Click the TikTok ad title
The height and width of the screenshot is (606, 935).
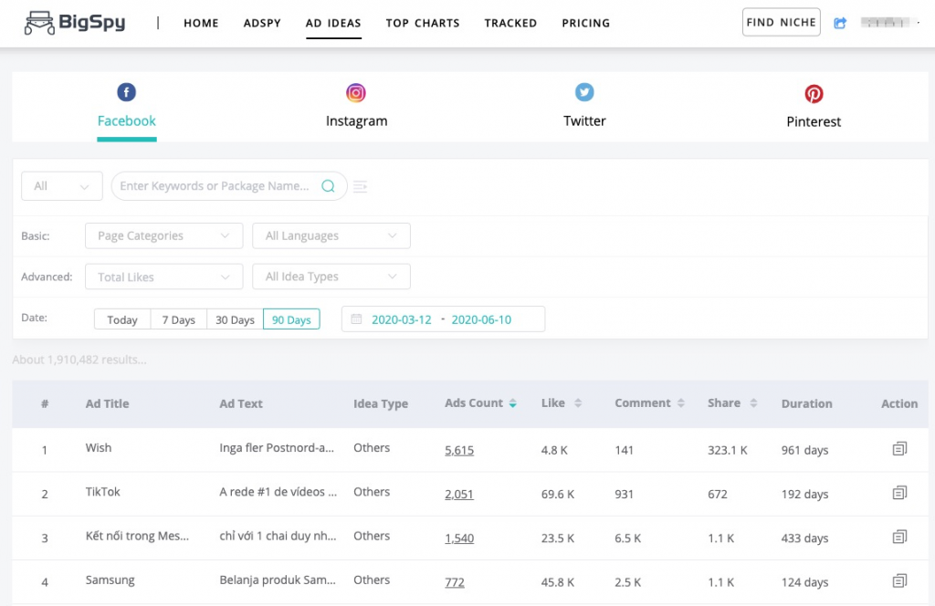pyautogui.click(x=102, y=492)
